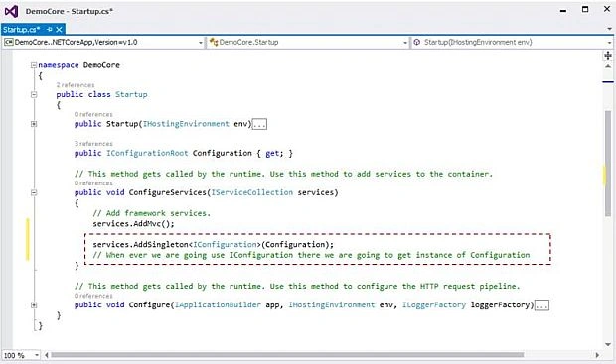Click vertical scrollbar down arrow
Screen dimensions: 616x364
coord(608,344)
